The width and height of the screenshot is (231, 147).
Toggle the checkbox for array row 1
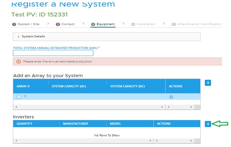[19, 97]
